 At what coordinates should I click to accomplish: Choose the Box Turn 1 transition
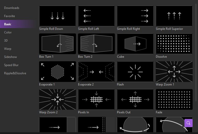[x=58, y=44]
